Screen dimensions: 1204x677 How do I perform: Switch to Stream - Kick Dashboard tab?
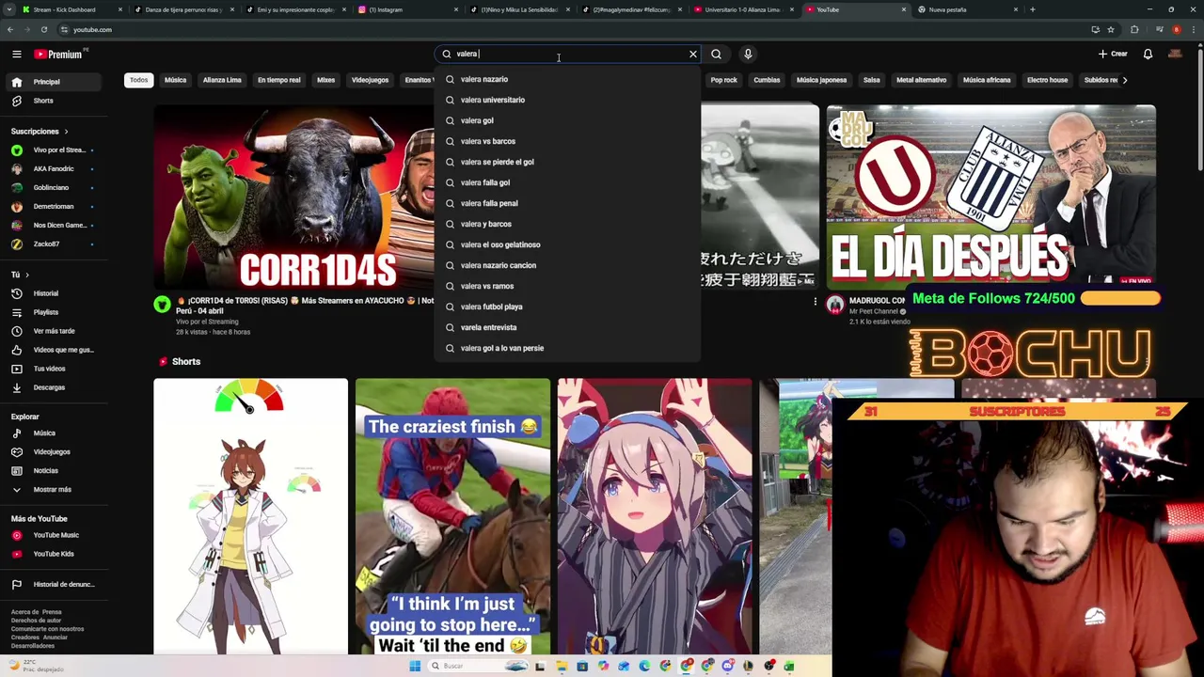tap(71, 9)
